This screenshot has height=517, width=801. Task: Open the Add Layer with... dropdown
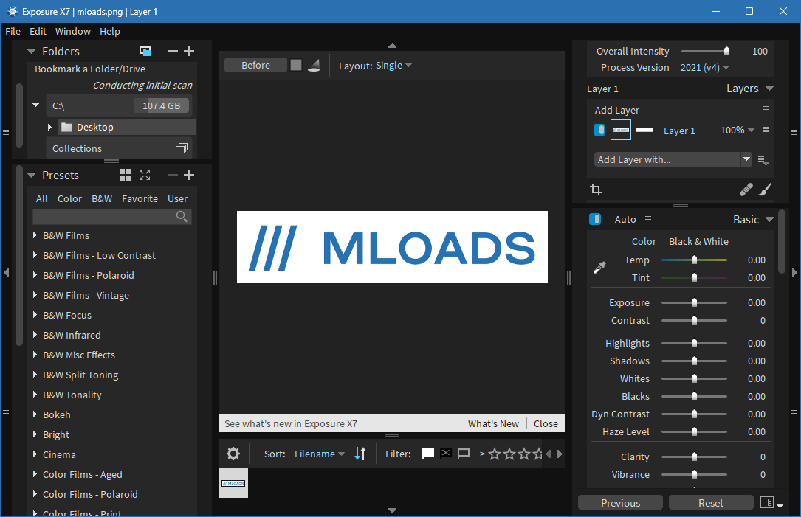click(673, 160)
